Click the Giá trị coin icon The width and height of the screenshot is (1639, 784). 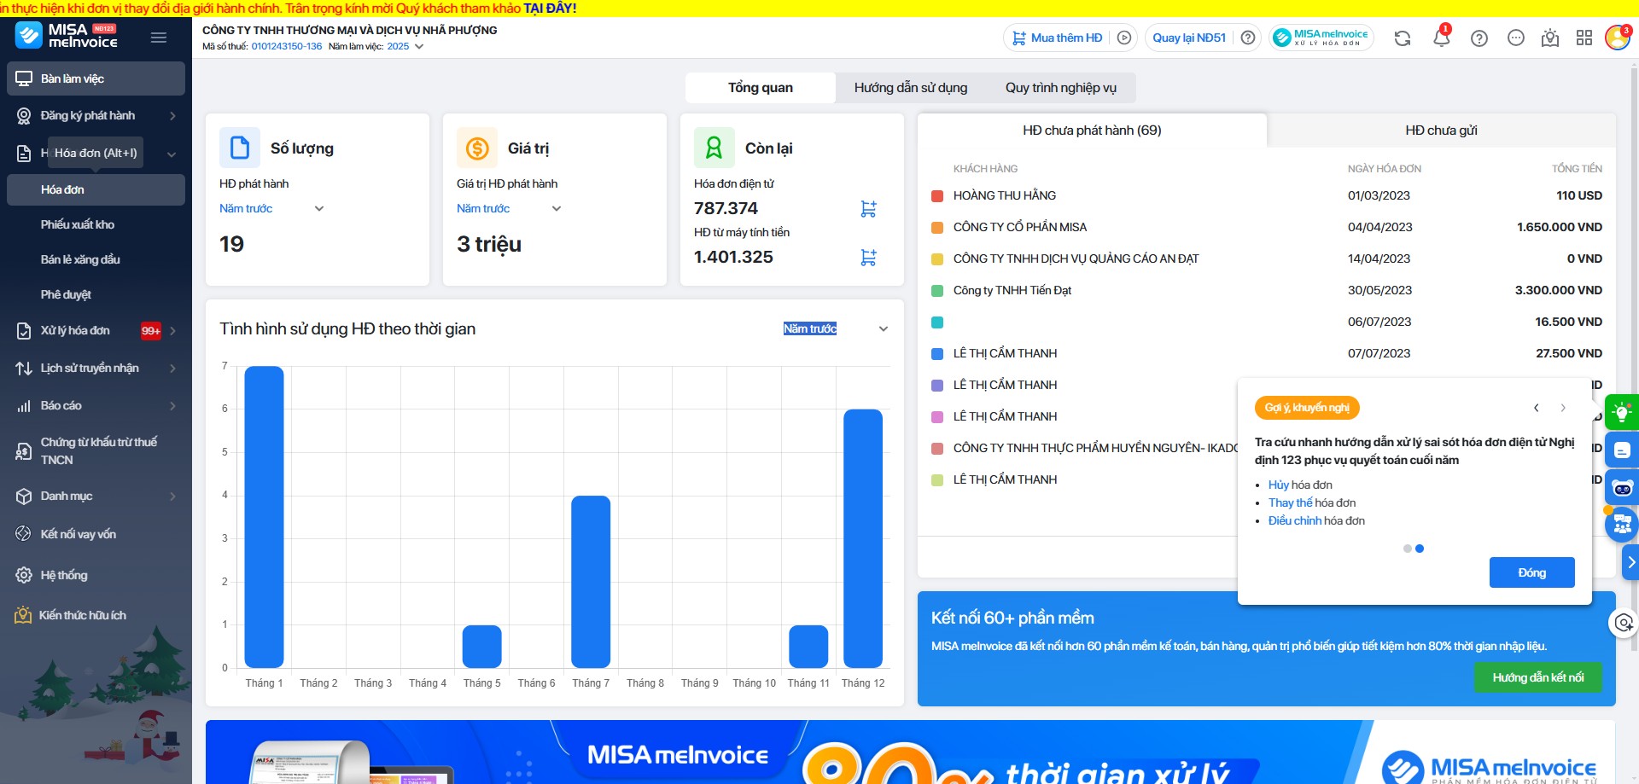pyautogui.click(x=477, y=148)
